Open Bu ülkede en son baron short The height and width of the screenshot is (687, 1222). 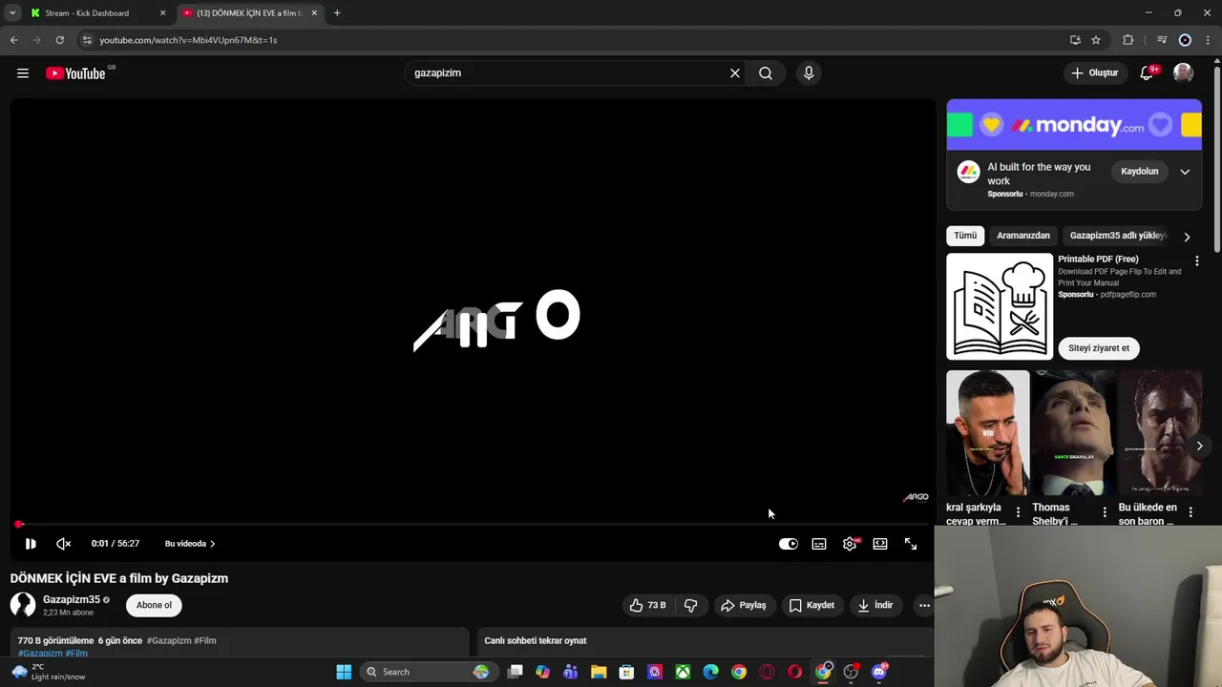[x=1160, y=433]
